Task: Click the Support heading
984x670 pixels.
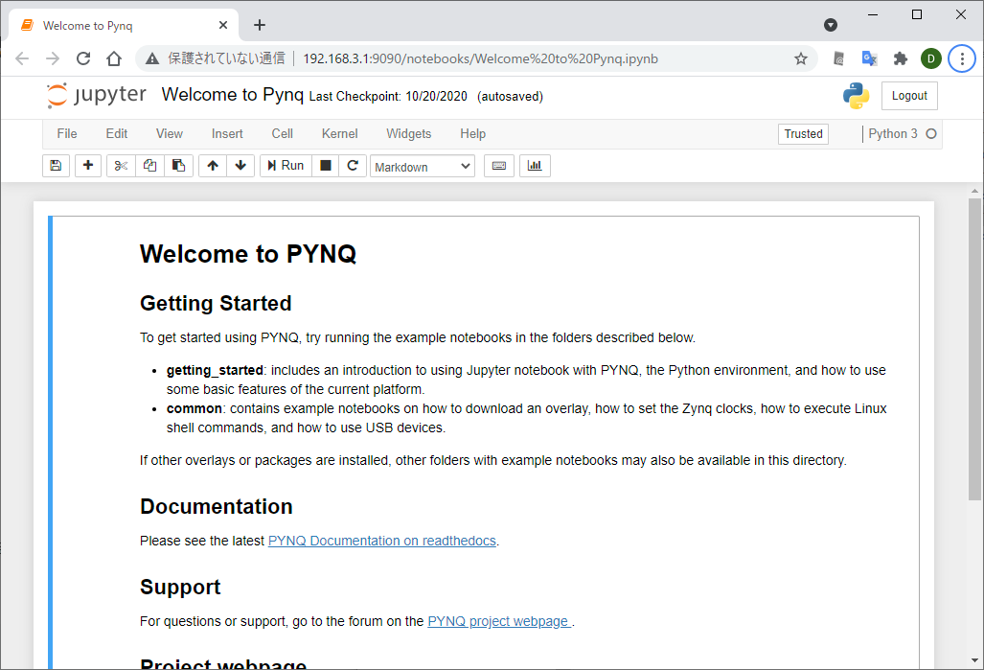Action: click(180, 588)
